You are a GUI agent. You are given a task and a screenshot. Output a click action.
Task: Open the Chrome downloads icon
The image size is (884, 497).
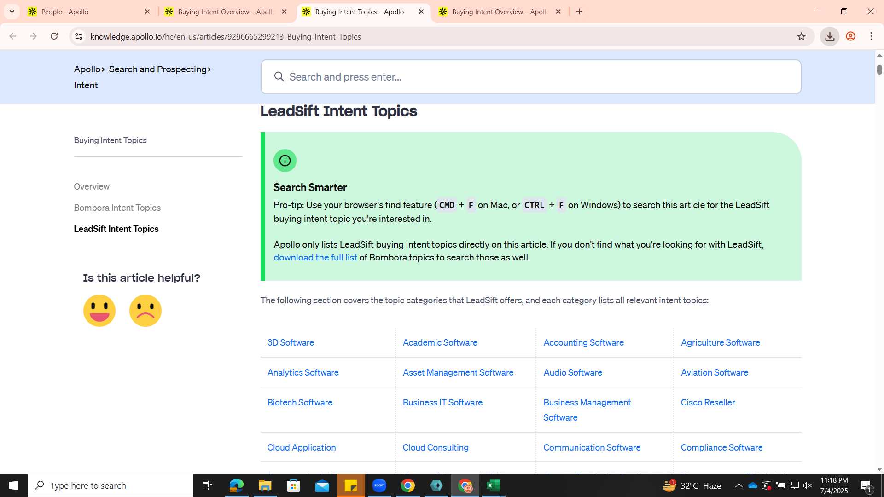pyautogui.click(x=830, y=36)
